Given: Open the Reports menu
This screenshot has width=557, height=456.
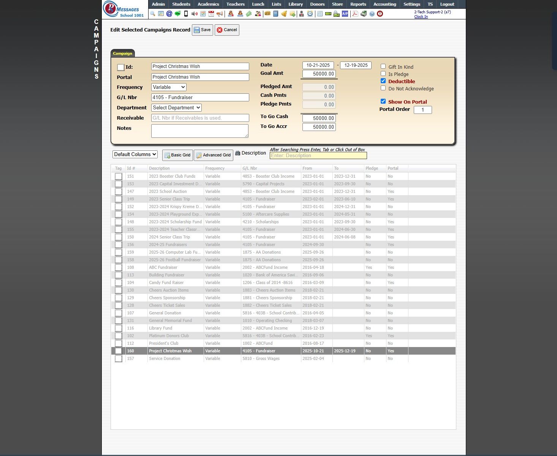Looking at the screenshot, I should click(x=358, y=4).
